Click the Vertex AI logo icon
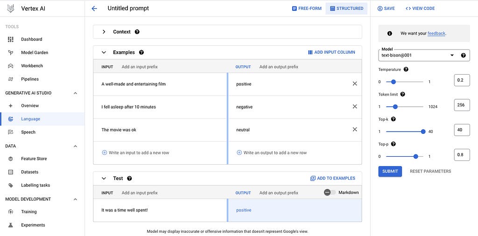This screenshot has width=478, height=236. click(10, 8)
